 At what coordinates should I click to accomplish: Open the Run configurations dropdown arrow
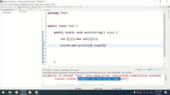pos(22,7)
